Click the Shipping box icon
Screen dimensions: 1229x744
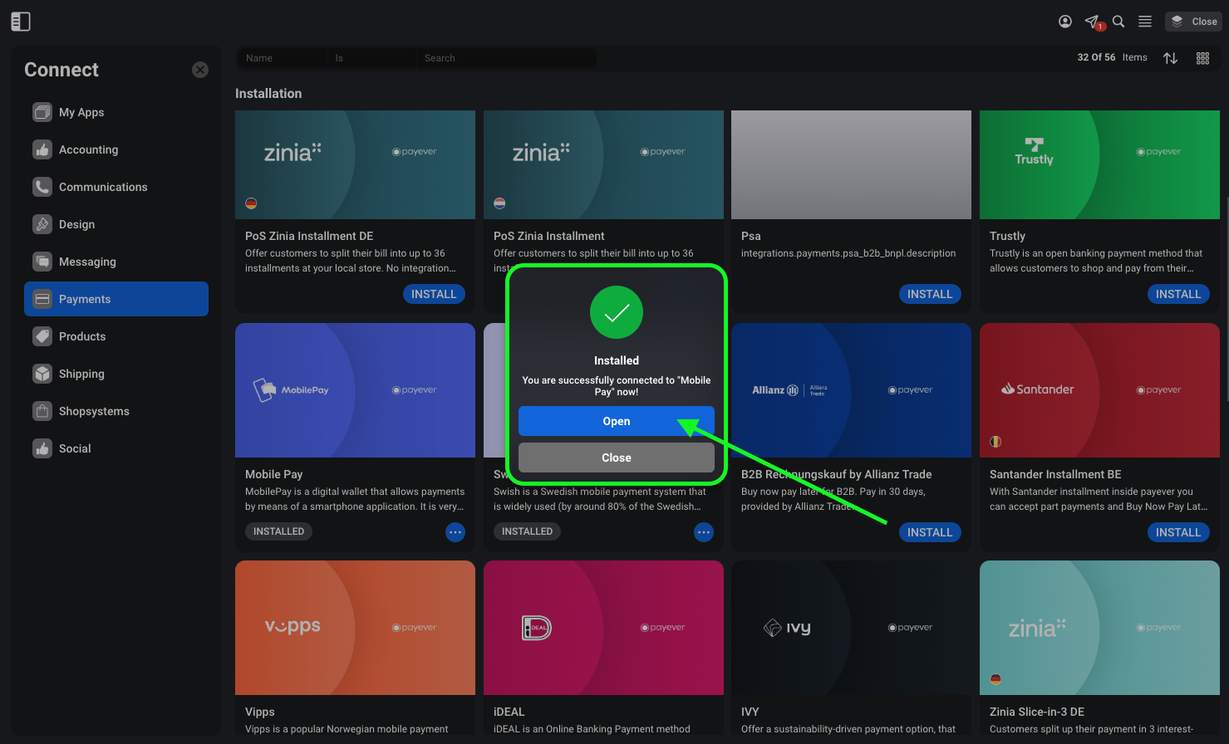pyautogui.click(x=42, y=374)
